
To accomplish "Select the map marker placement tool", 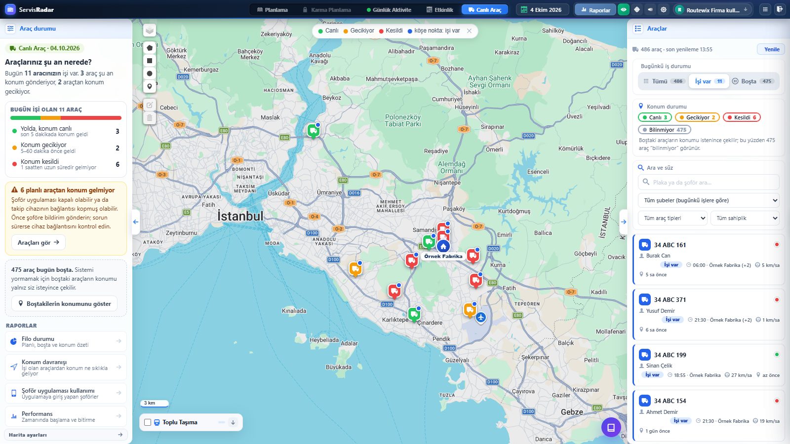I will (150, 86).
